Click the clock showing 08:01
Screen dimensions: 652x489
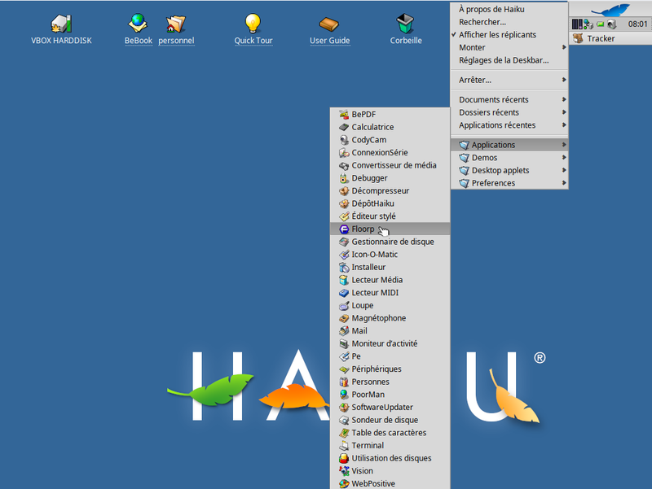click(x=637, y=24)
